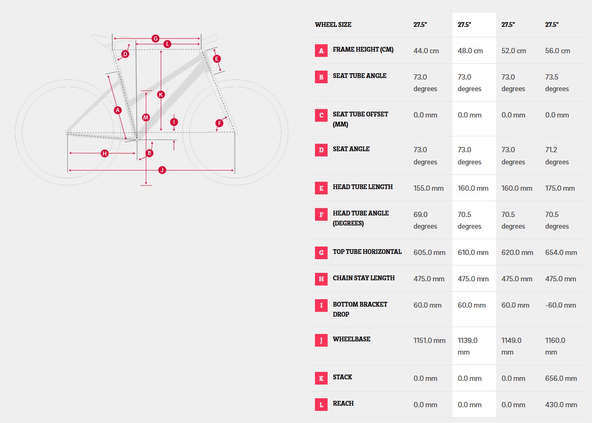The image size is (592, 423).
Task: Click the red B Seat Tube Angle icon in the table
Action: point(321,77)
